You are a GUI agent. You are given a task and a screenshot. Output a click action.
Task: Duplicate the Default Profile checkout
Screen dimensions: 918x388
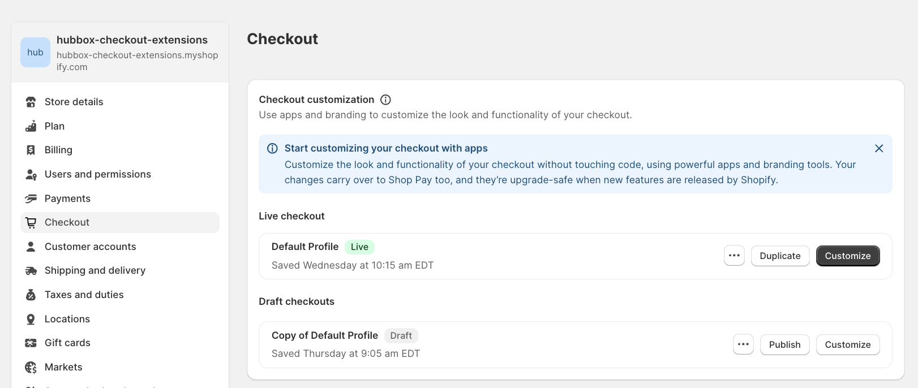tap(780, 256)
